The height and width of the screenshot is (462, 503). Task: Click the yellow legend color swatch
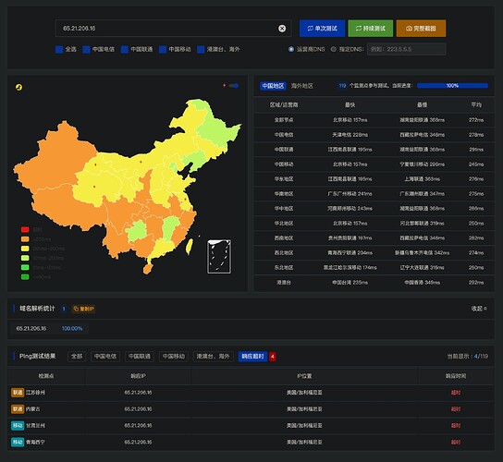pos(25,249)
